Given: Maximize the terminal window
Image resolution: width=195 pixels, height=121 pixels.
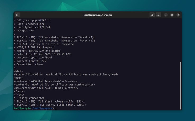Looking at the screenshot, I should [x=172, y=15].
